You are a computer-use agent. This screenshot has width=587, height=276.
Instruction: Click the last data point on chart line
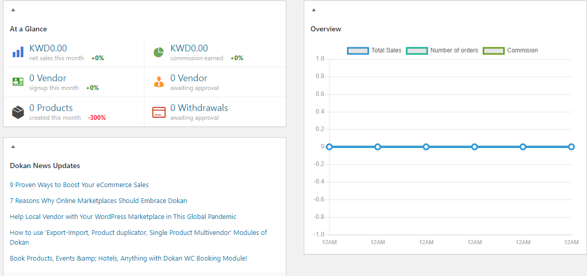(x=571, y=147)
